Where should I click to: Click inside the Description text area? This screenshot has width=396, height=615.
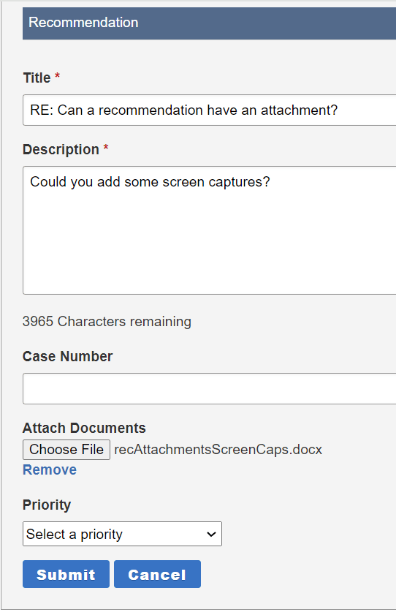210,230
